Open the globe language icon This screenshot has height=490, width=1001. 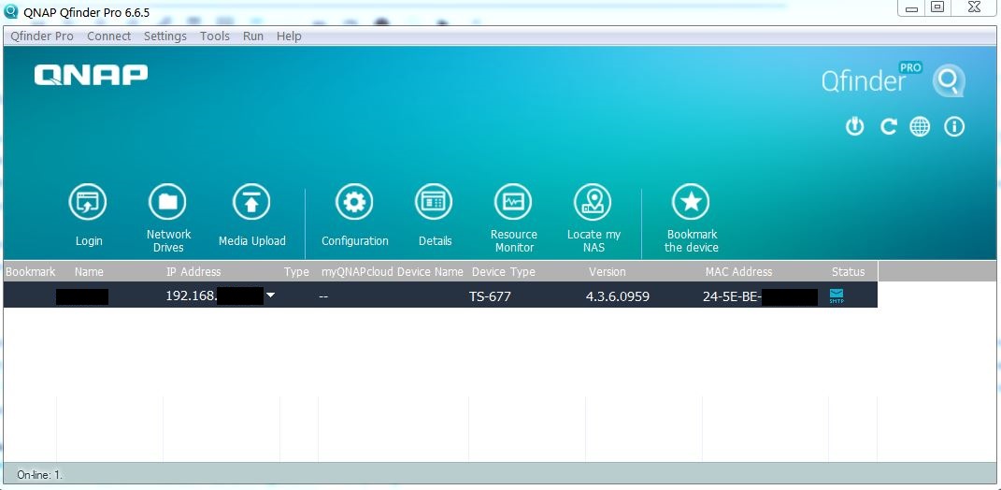[920, 126]
